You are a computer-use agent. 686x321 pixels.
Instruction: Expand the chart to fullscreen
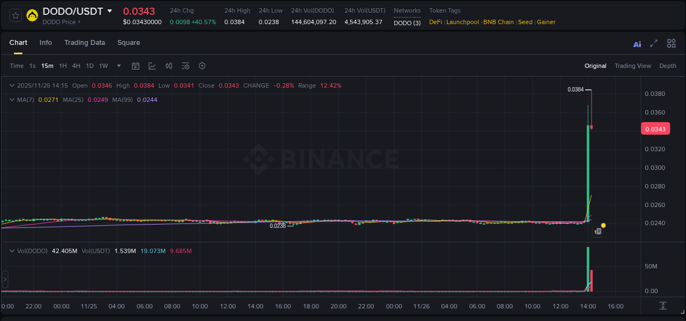click(x=654, y=43)
